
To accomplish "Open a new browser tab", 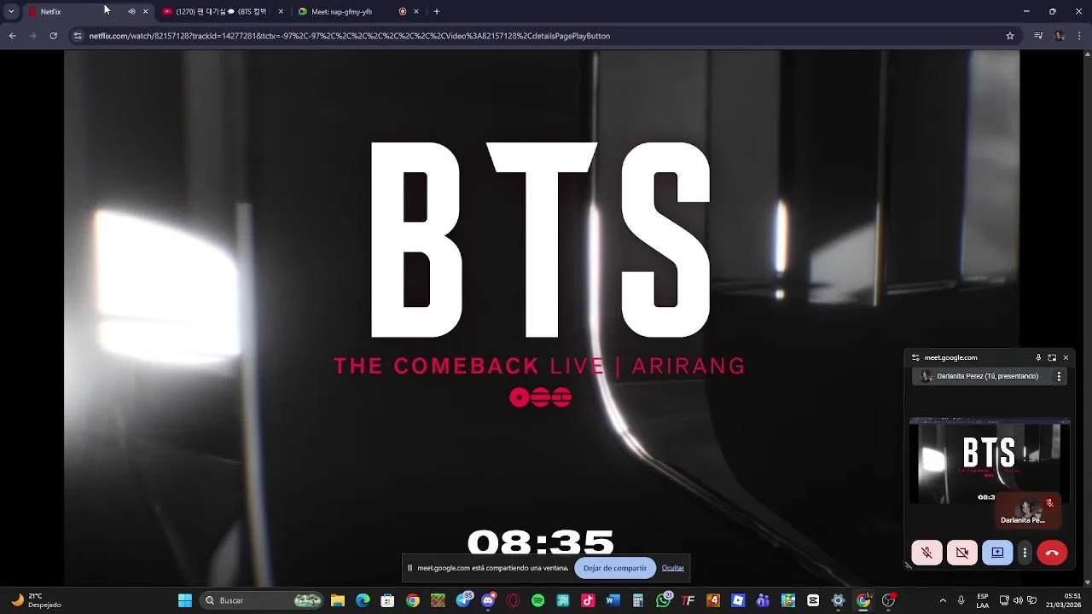I will (437, 12).
